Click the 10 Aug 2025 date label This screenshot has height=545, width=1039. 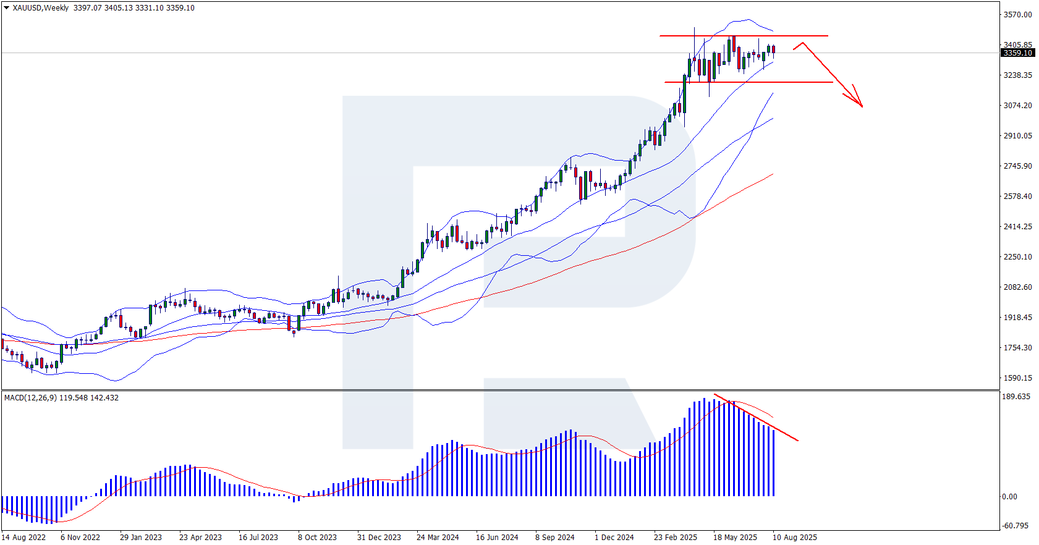794,538
